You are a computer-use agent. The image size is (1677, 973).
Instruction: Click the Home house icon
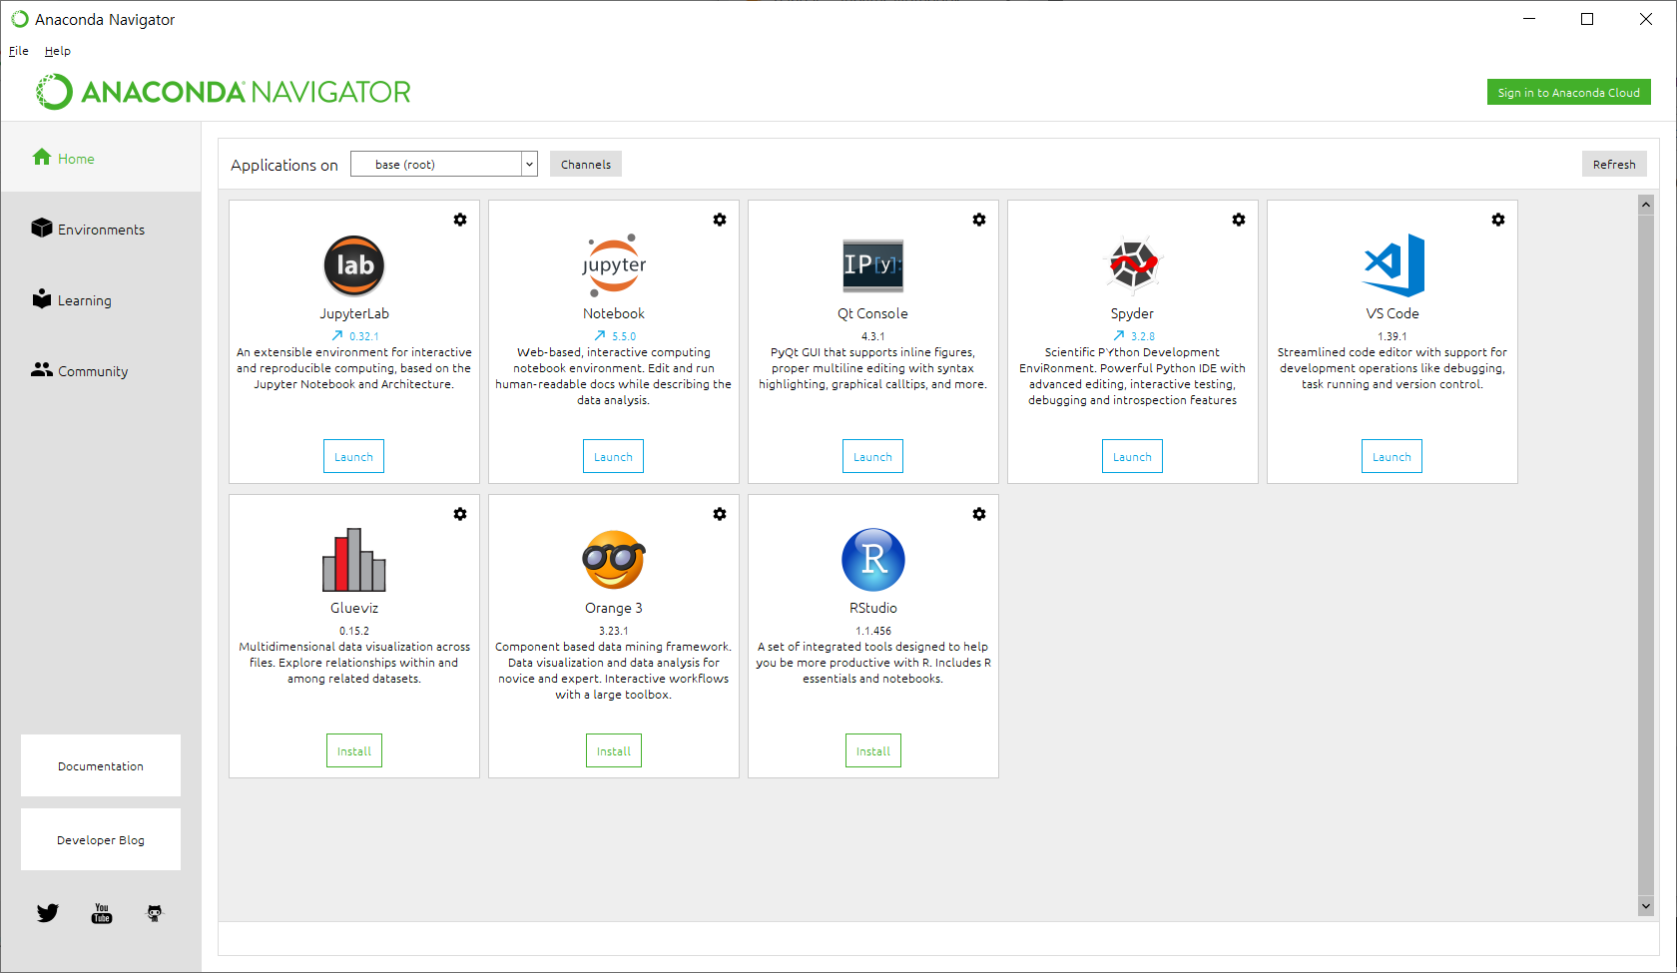pyautogui.click(x=42, y=157)
